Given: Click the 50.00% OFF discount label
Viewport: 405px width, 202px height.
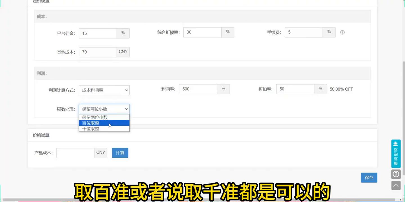Looking at the screenshot, I should pyautogui.click(x=341, y=89).
